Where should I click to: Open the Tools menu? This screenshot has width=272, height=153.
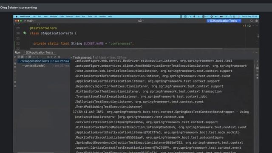pos(90,17)
